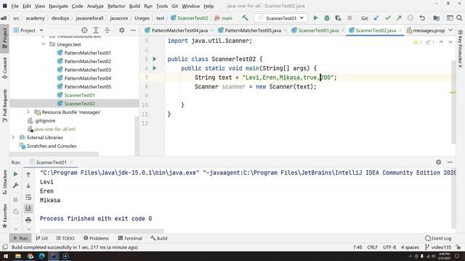Build project with the hammer icon
The image size is (465, 261).
[x=245, y=18]
